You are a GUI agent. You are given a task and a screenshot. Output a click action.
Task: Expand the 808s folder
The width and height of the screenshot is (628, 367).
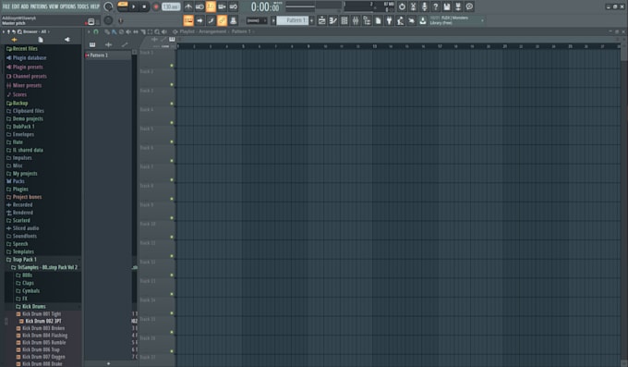click(27, 275)
